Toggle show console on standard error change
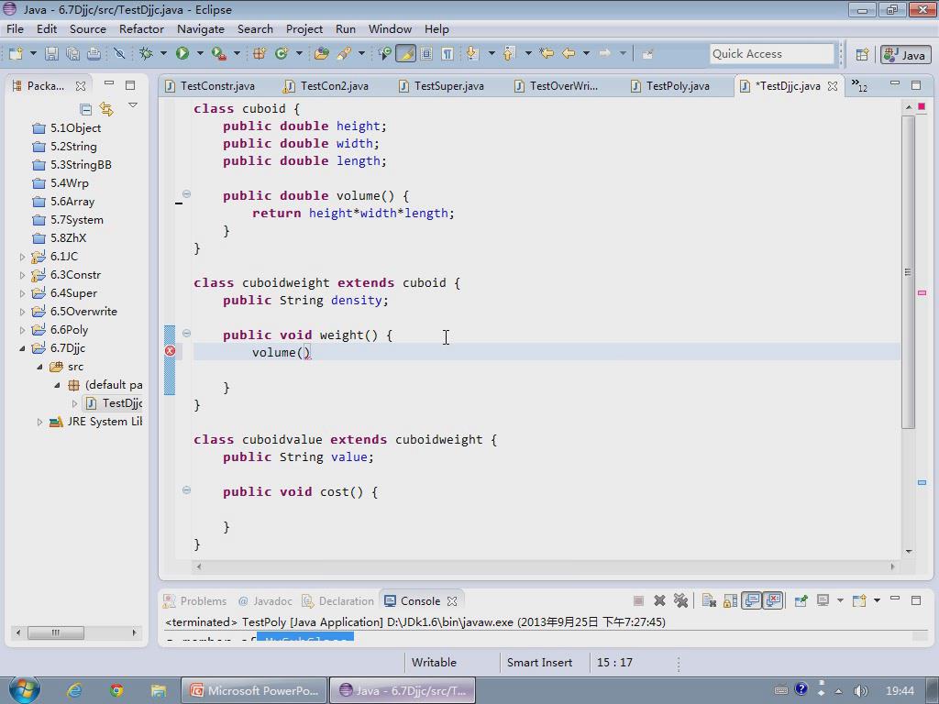The width and height of the screenshot is (939, 704). tap(773, 600)
